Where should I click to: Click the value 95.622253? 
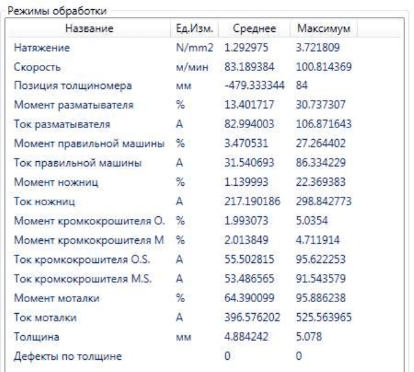pos(320,259)
